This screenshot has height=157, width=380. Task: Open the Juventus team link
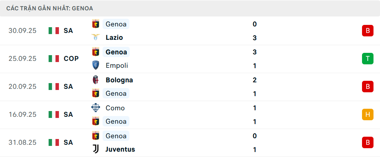[120, 149]
